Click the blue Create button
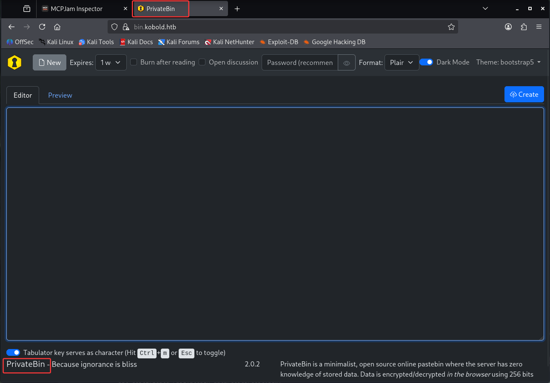550x383 pixels. click(524, 94)
